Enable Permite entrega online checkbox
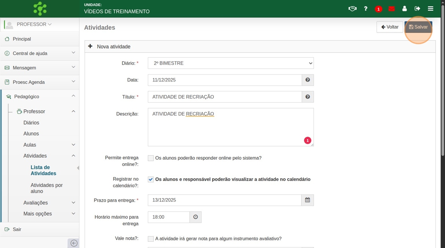 pos(151,158)
